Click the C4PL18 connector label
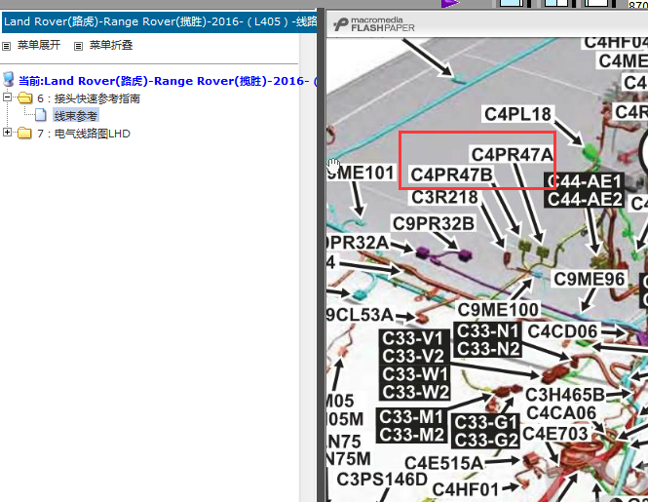 517,115
